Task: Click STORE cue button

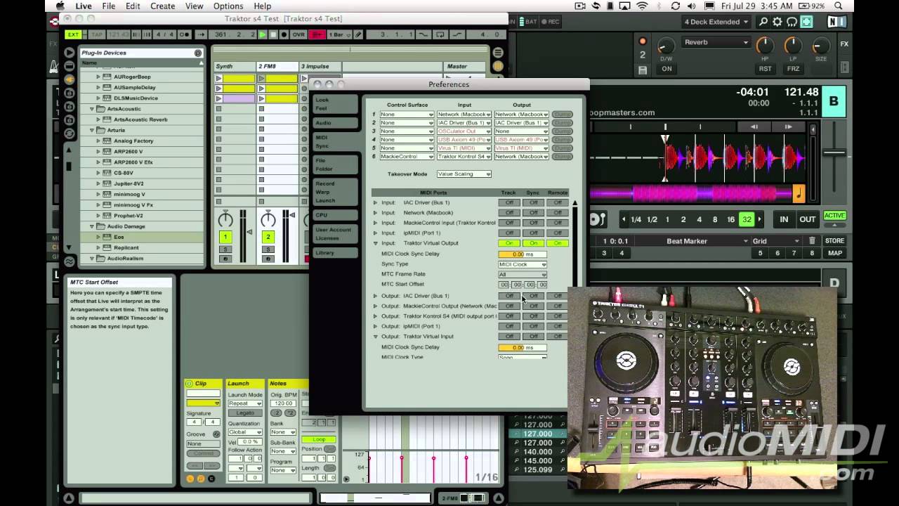Action: (x=834, y=241)
